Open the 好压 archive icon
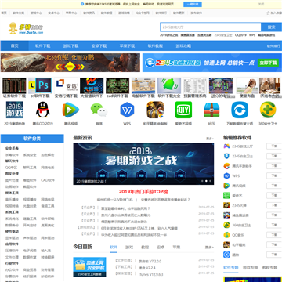Viewport: 282px width, 282px height. click(x=211, y=110)
